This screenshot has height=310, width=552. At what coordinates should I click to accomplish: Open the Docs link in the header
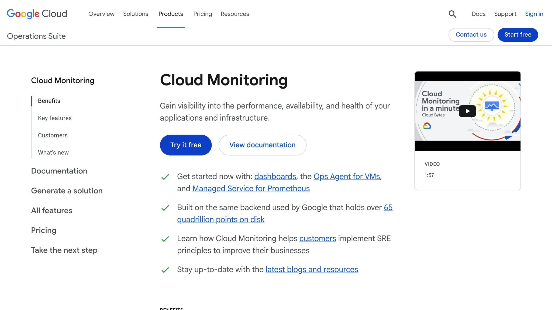coord(478,14)
